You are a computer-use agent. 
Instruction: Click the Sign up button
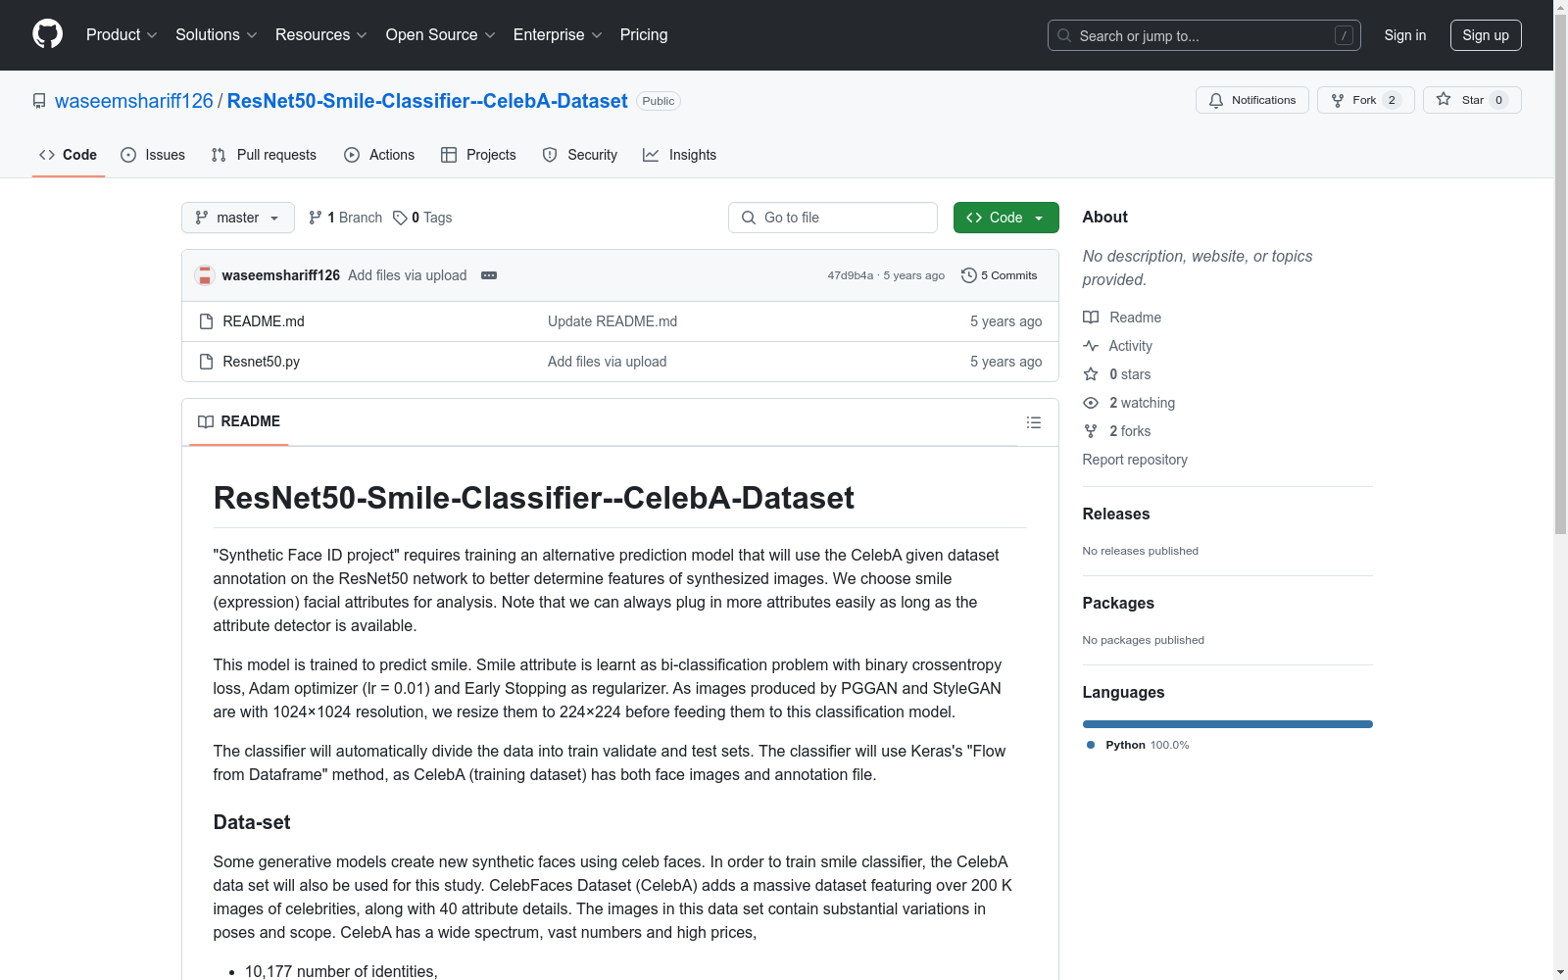[1486, 35]
